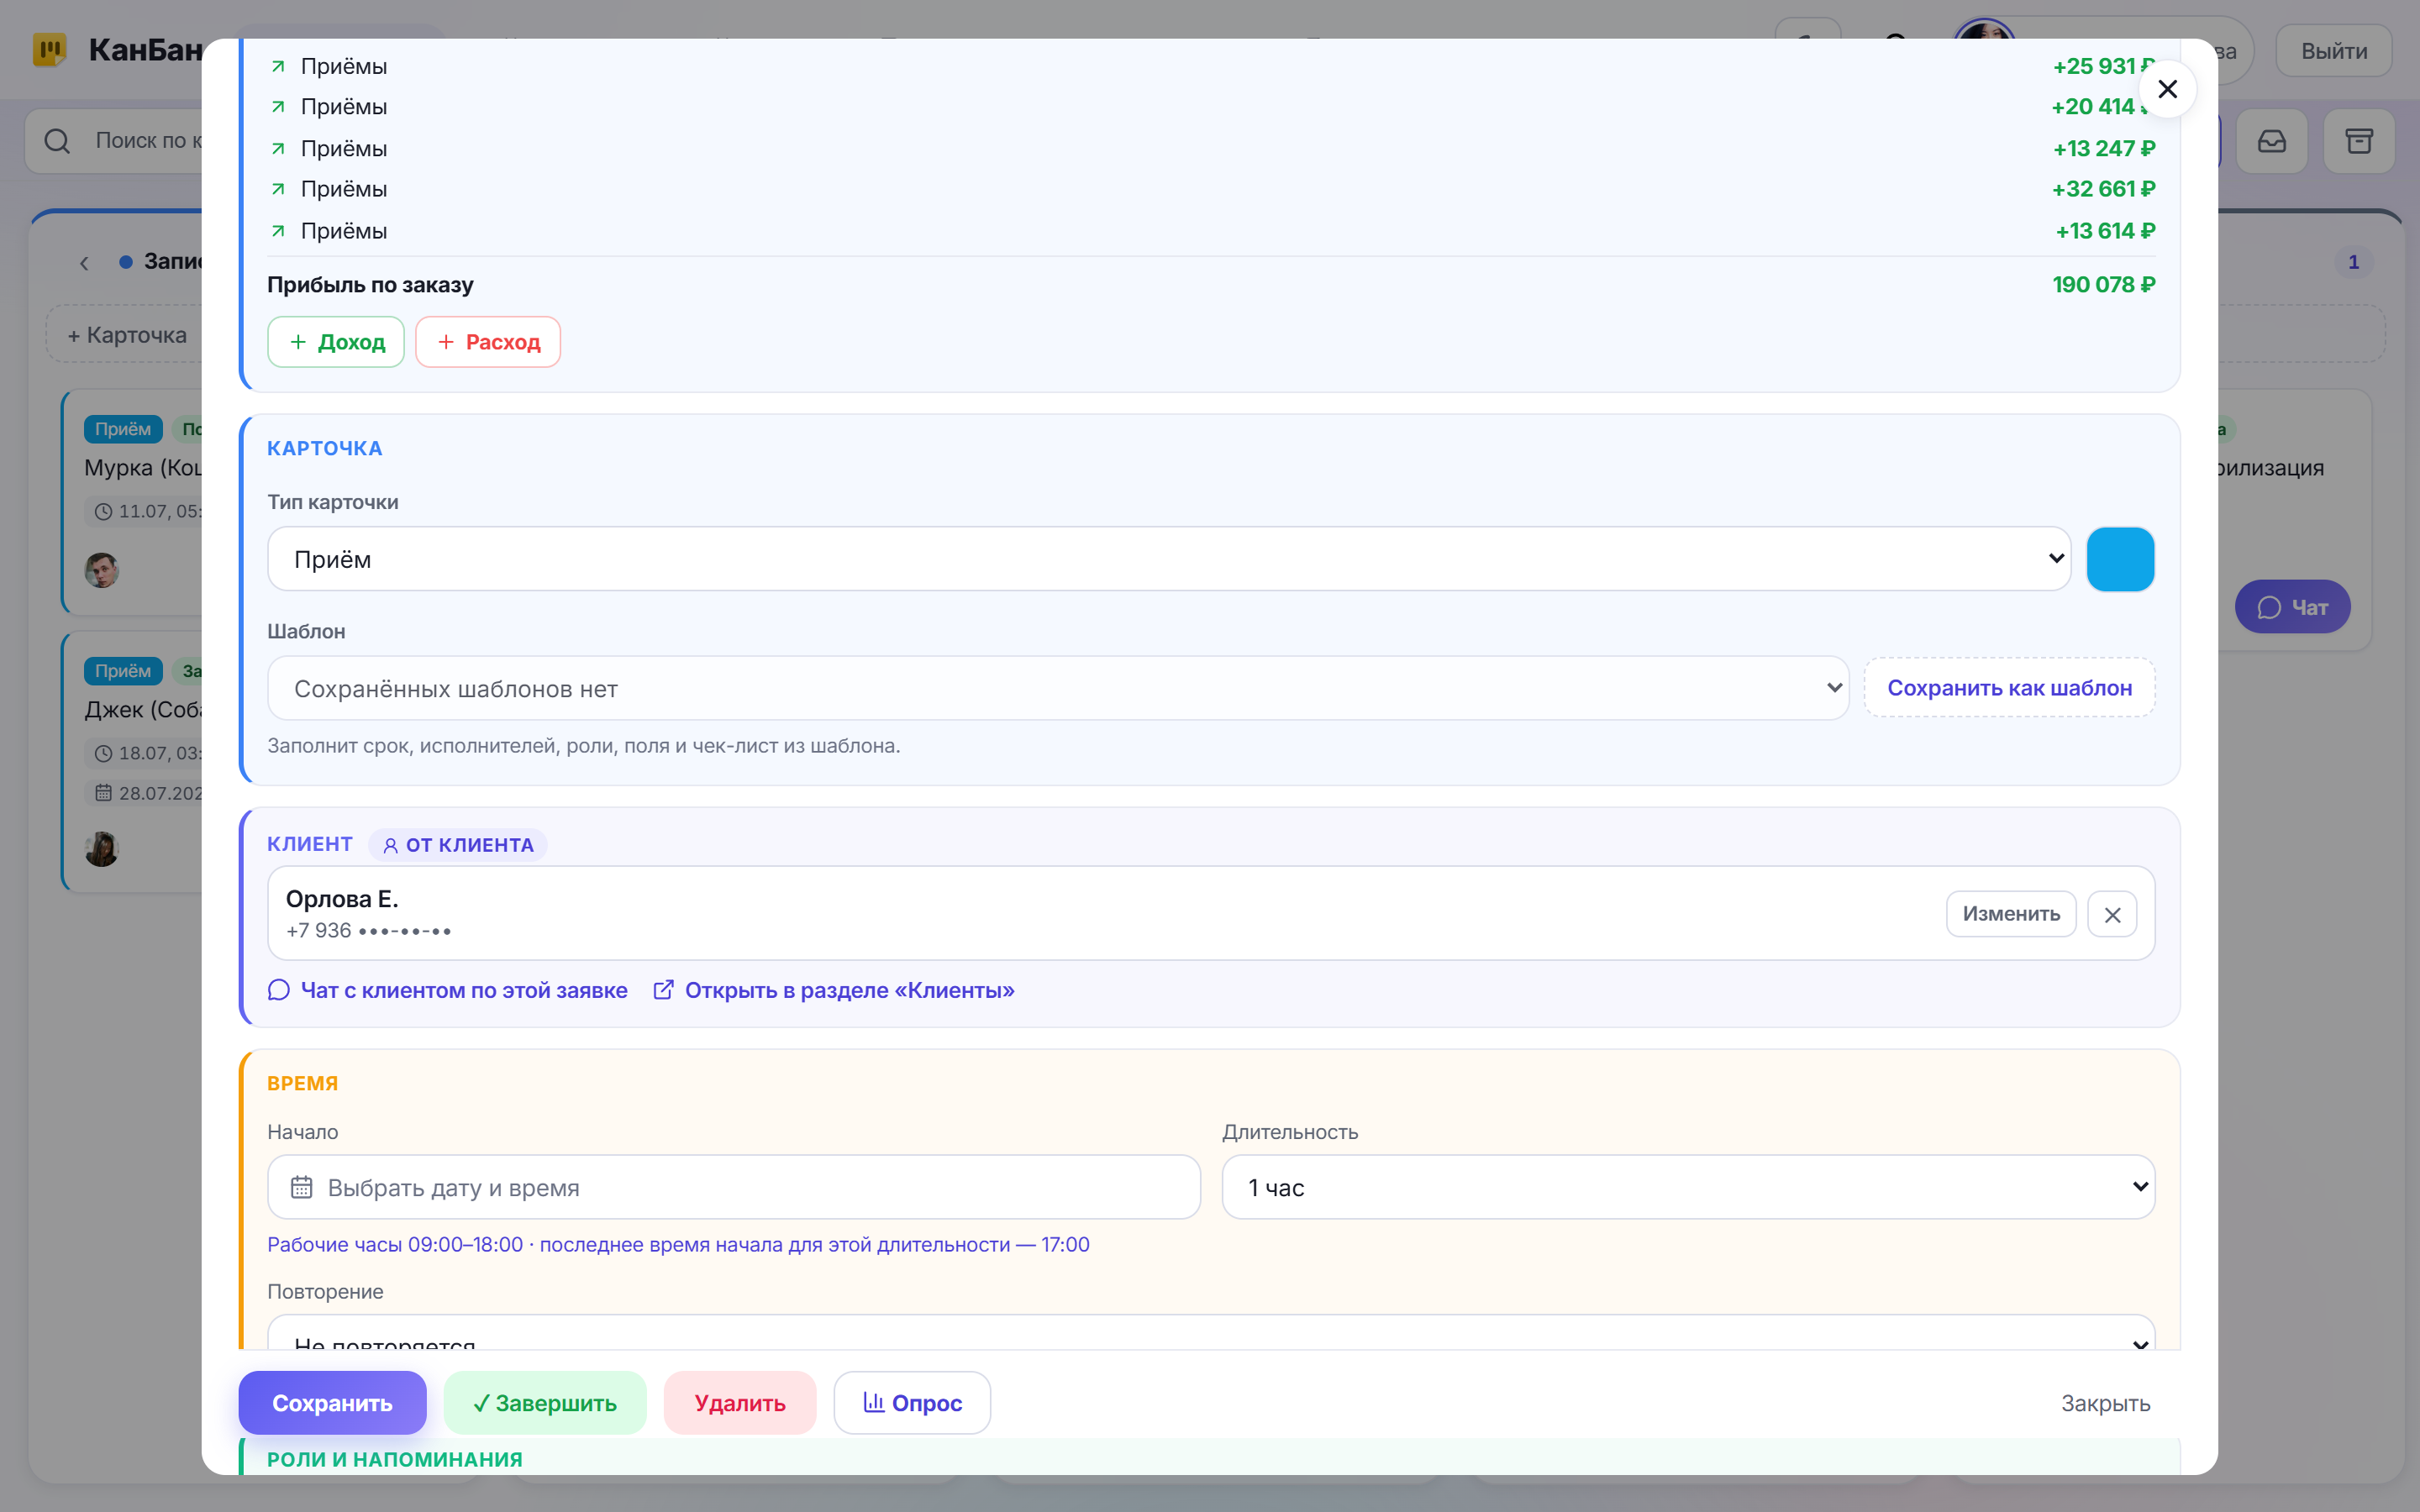The height and width of the screenshot is (1512, 2420).
Task: Delete the card with Удалить
Action: 740,1403
